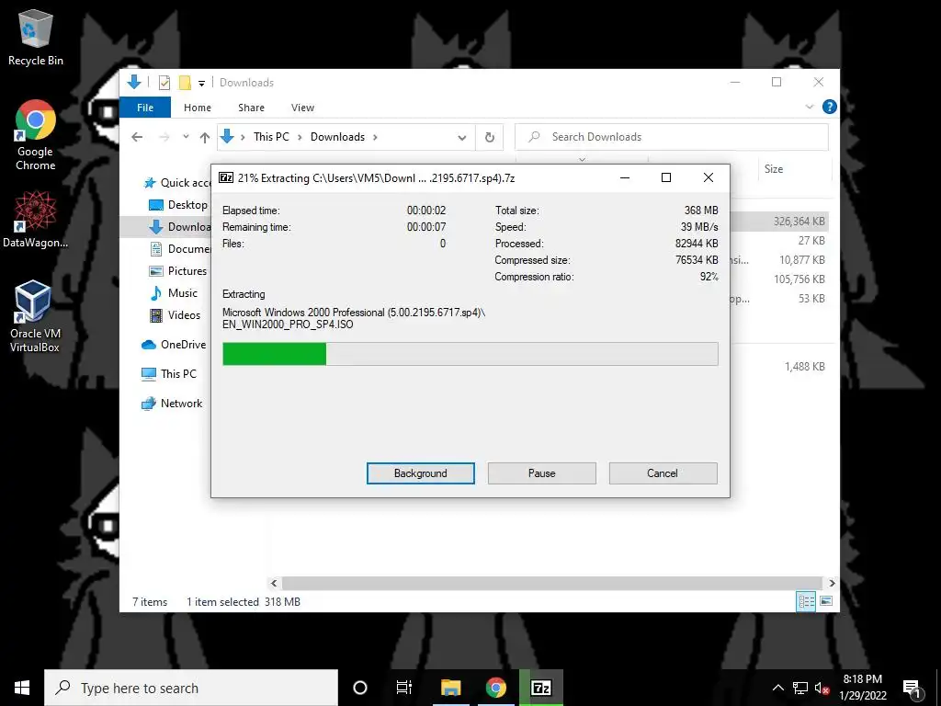Viewport: 941px width, 706px height.
Task: Open Explorer Help icon
Action: pos(830,107)
